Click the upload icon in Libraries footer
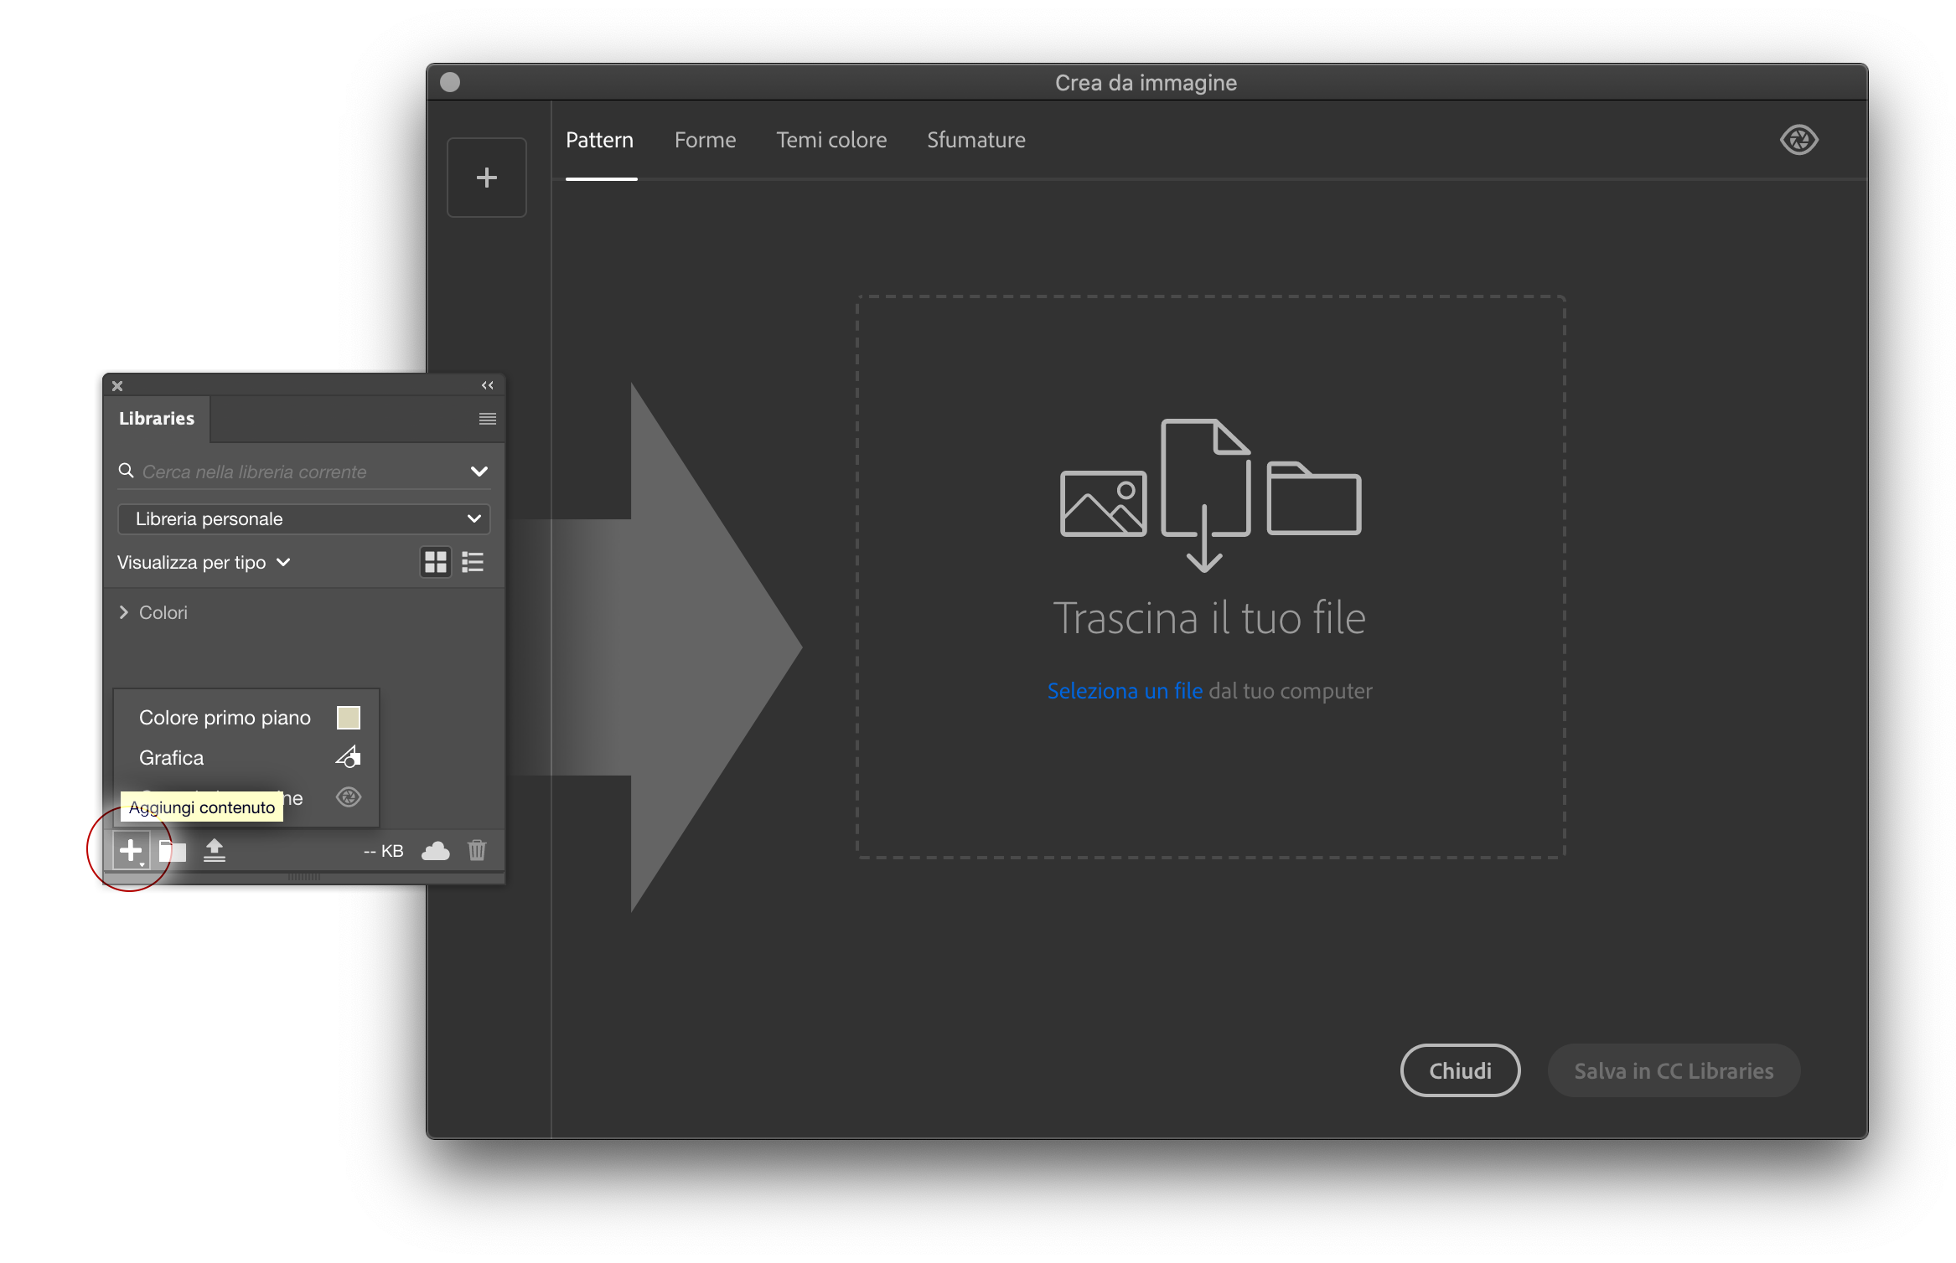Screen dimensions: 1956x1263 pyautogui.click(x=215, y=850)
